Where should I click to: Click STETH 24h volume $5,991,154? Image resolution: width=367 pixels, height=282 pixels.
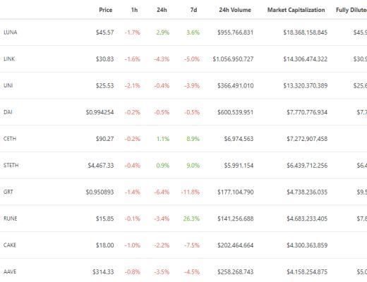pyautogui.click(x=239, y=166)
